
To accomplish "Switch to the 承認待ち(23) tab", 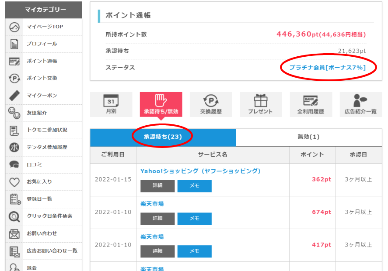I will (x=163, y=137).
